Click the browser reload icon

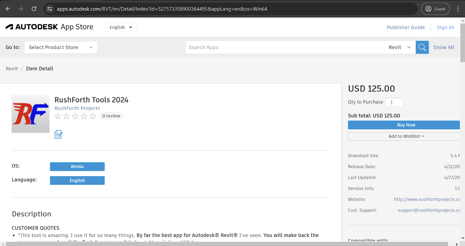[34, 9]
